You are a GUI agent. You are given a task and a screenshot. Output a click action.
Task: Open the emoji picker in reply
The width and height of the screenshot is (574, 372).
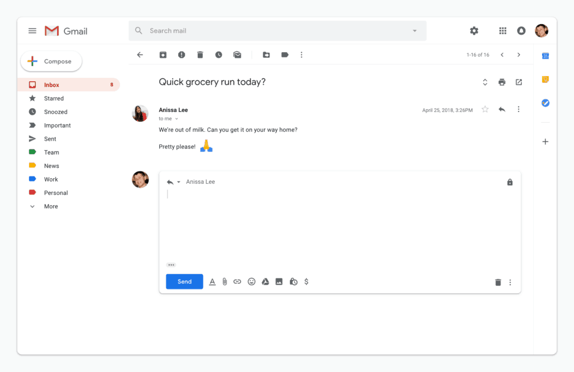click(x=251, y=282)
